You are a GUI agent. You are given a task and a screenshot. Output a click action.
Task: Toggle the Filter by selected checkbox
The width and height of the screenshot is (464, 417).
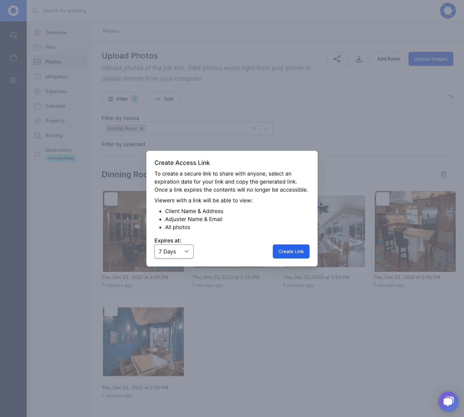tap(153, 145)
